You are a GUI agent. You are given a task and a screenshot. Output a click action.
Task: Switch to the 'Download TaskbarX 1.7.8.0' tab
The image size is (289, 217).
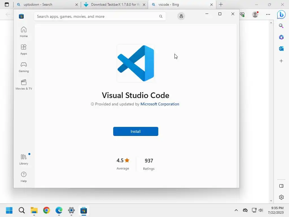point(114,5)
